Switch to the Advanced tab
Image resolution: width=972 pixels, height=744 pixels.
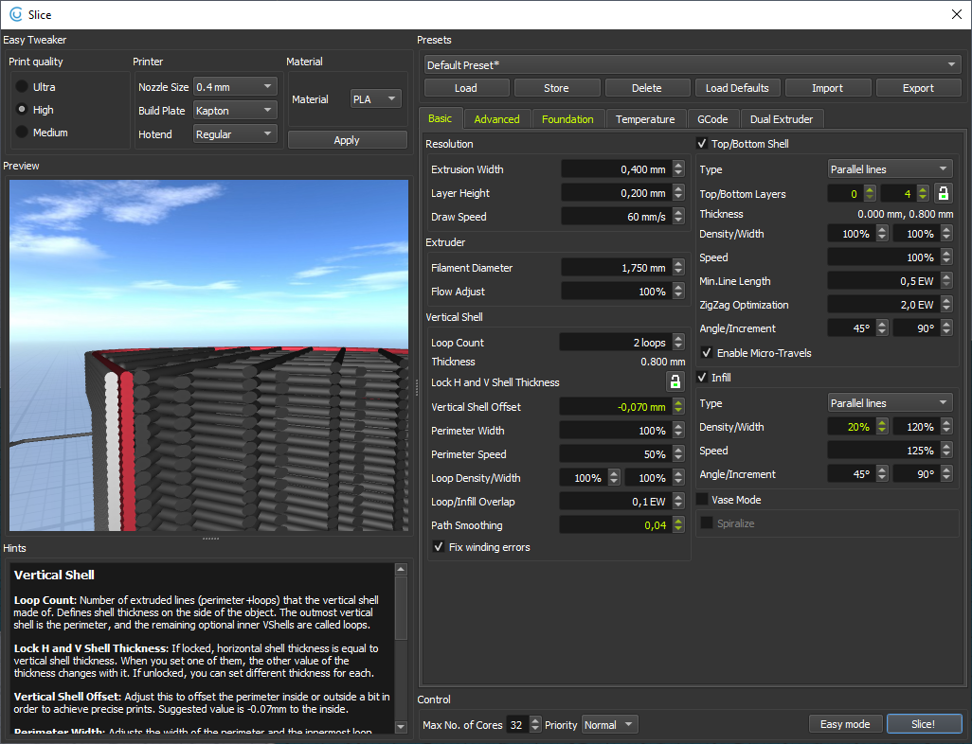click(x=496, y=119)
